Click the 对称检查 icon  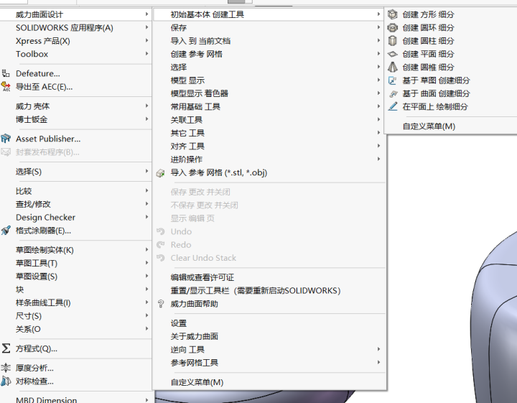6,381
